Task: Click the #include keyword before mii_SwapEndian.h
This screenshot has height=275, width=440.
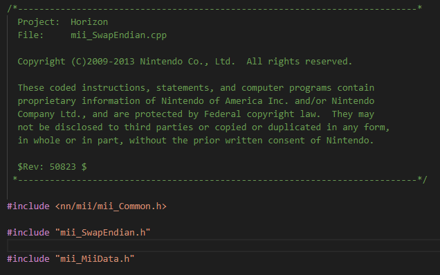Action: 28,233
